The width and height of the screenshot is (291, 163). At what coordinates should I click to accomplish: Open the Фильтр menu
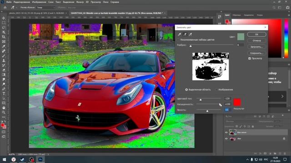click(80, 2)
